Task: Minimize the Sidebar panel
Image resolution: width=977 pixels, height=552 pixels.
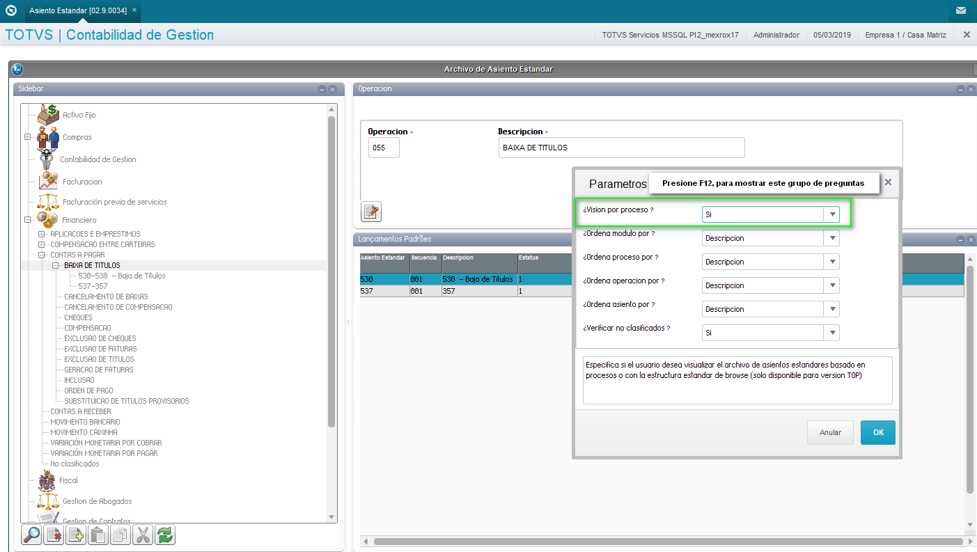Action: [322, 89]
